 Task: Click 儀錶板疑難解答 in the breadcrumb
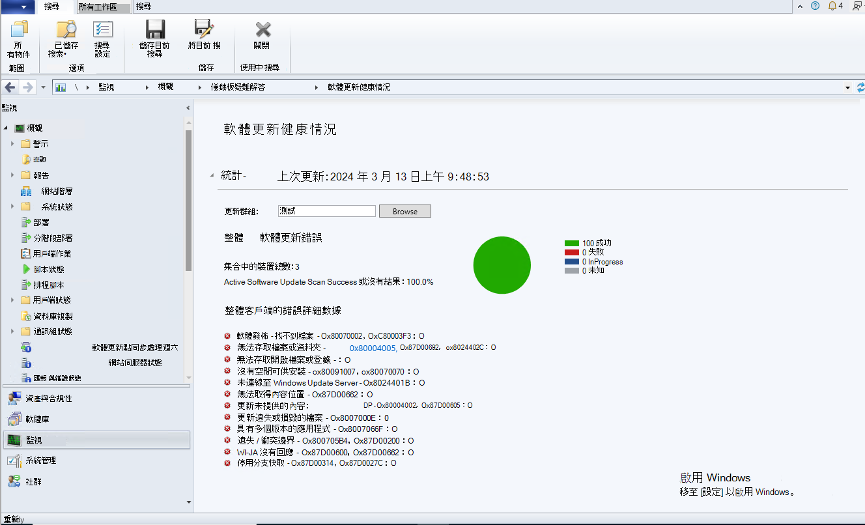(x=238, y=87)
